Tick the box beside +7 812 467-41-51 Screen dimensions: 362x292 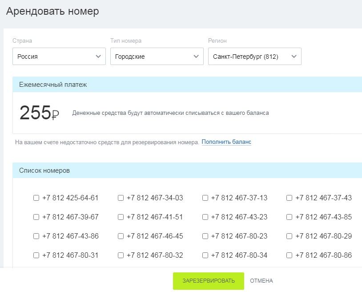pyautogui.click(x=121, y=217)
